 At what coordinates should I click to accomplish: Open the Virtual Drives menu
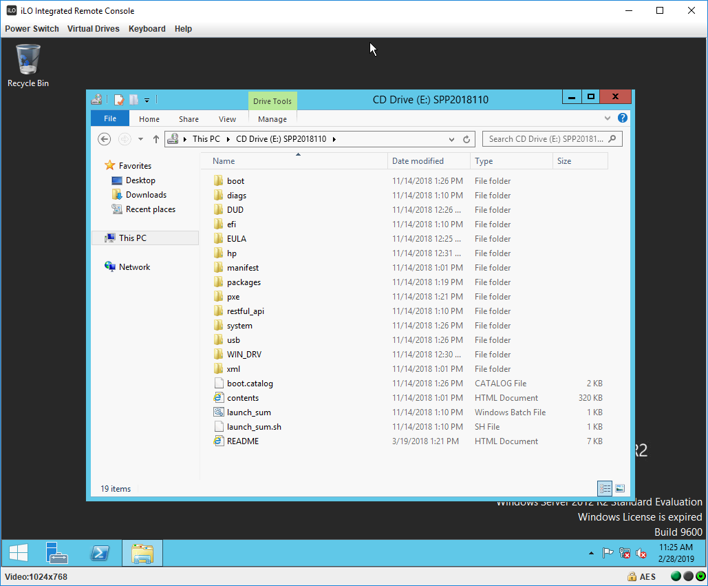(93, 29)
